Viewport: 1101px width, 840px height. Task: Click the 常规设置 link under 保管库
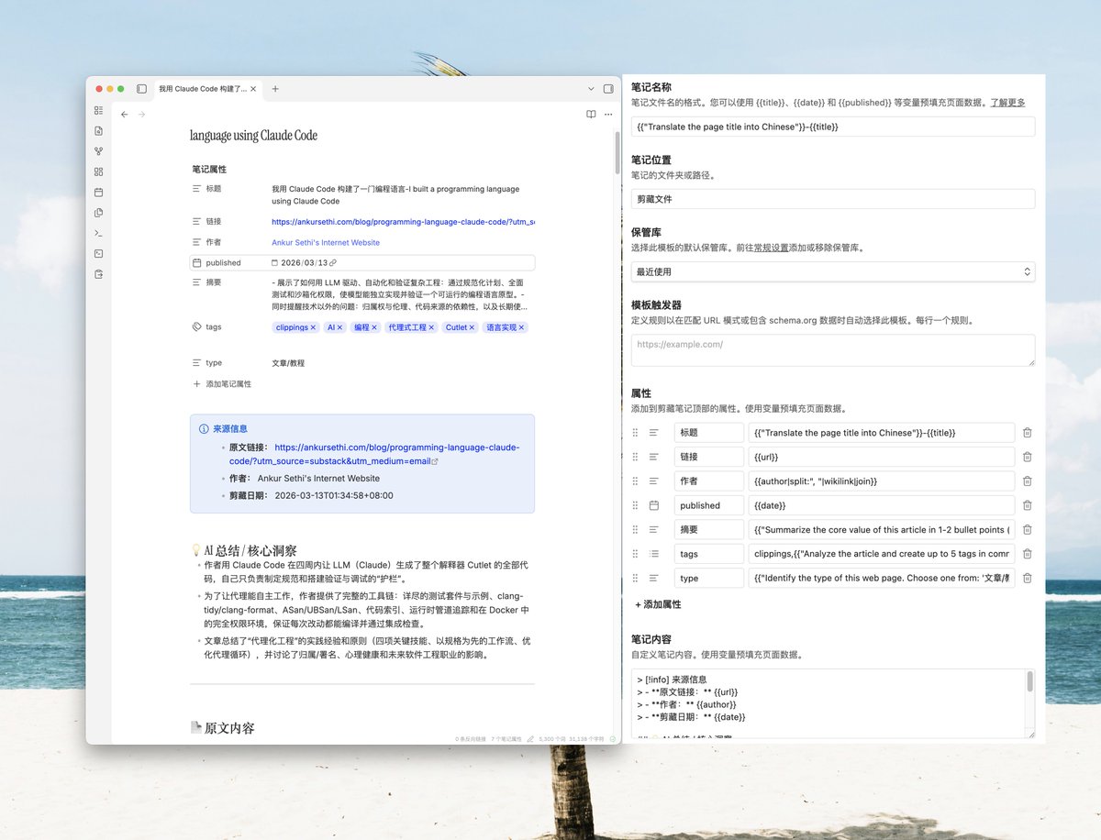pos(772,248)
